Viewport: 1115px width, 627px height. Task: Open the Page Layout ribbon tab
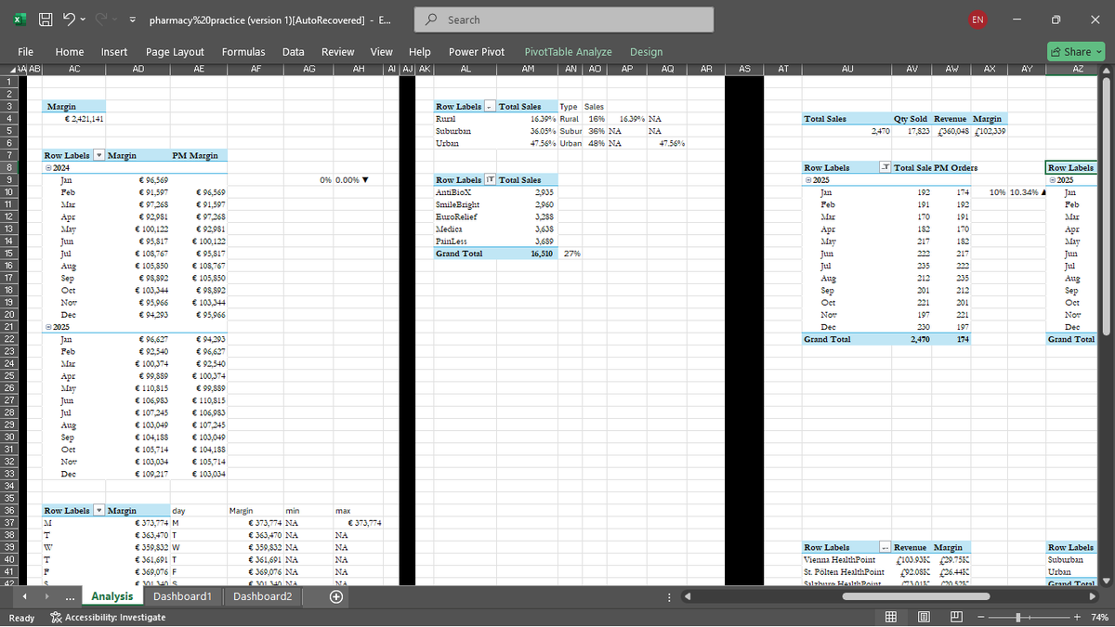click(175, 52)
